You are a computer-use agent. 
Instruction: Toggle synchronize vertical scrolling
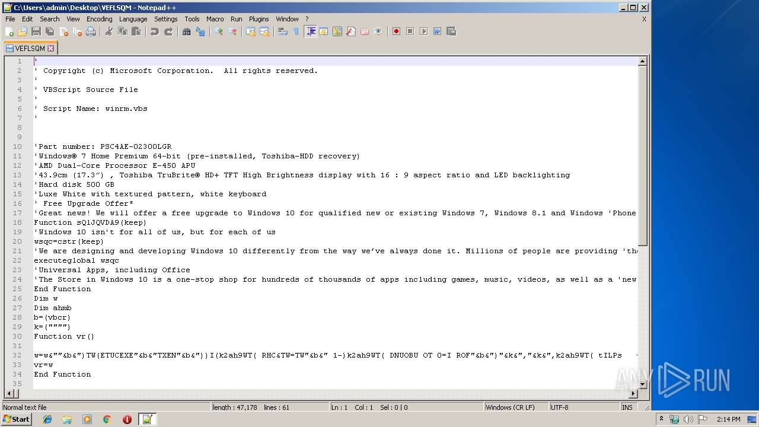point(251,31)
